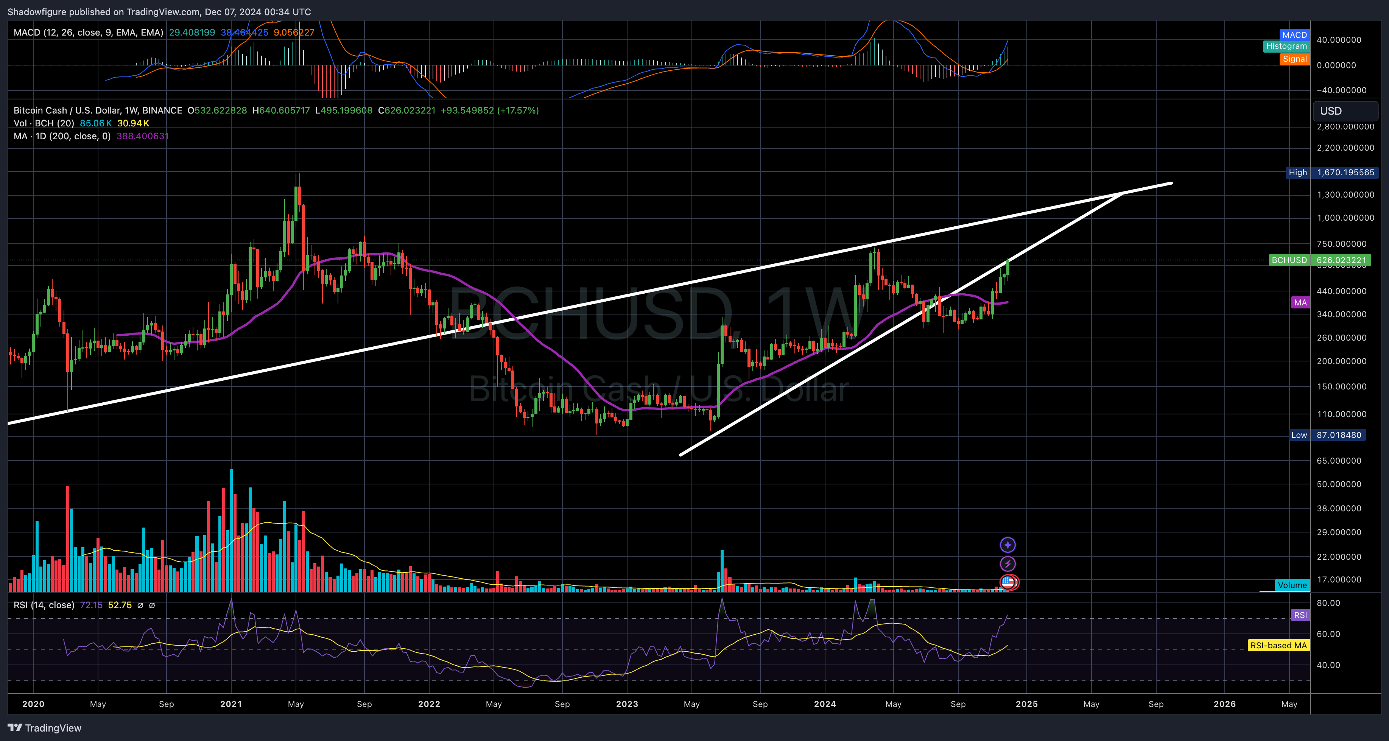Click 2023 on the time axis

tap(627, 704)
